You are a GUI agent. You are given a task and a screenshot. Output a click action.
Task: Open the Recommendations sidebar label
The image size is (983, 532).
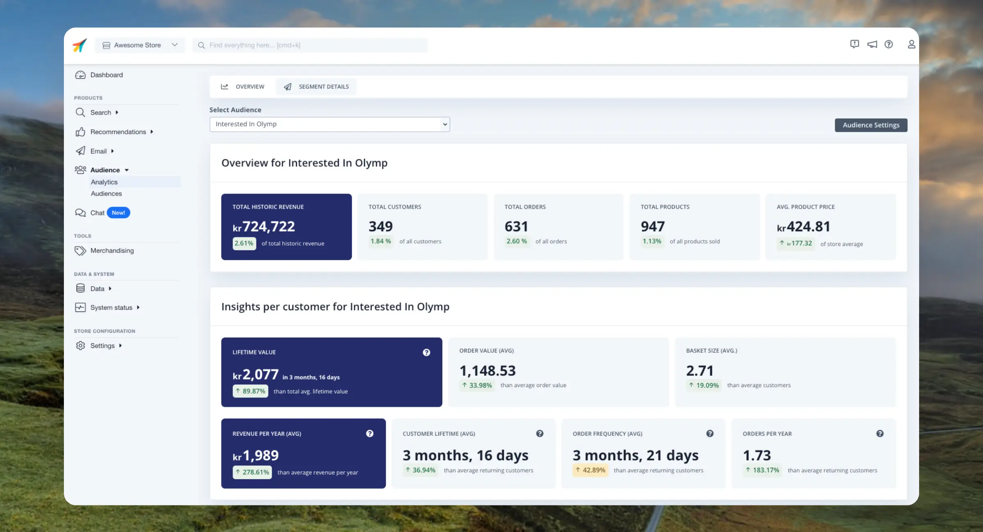(118, 132)
